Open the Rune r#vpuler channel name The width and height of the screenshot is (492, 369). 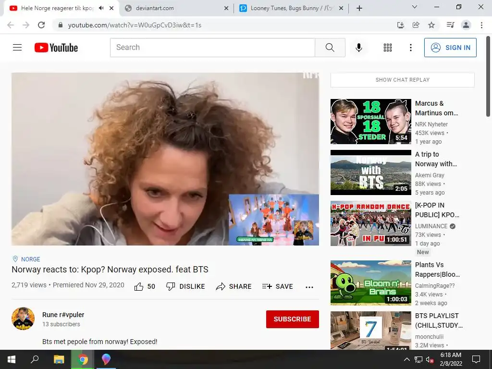pos(63,315)
